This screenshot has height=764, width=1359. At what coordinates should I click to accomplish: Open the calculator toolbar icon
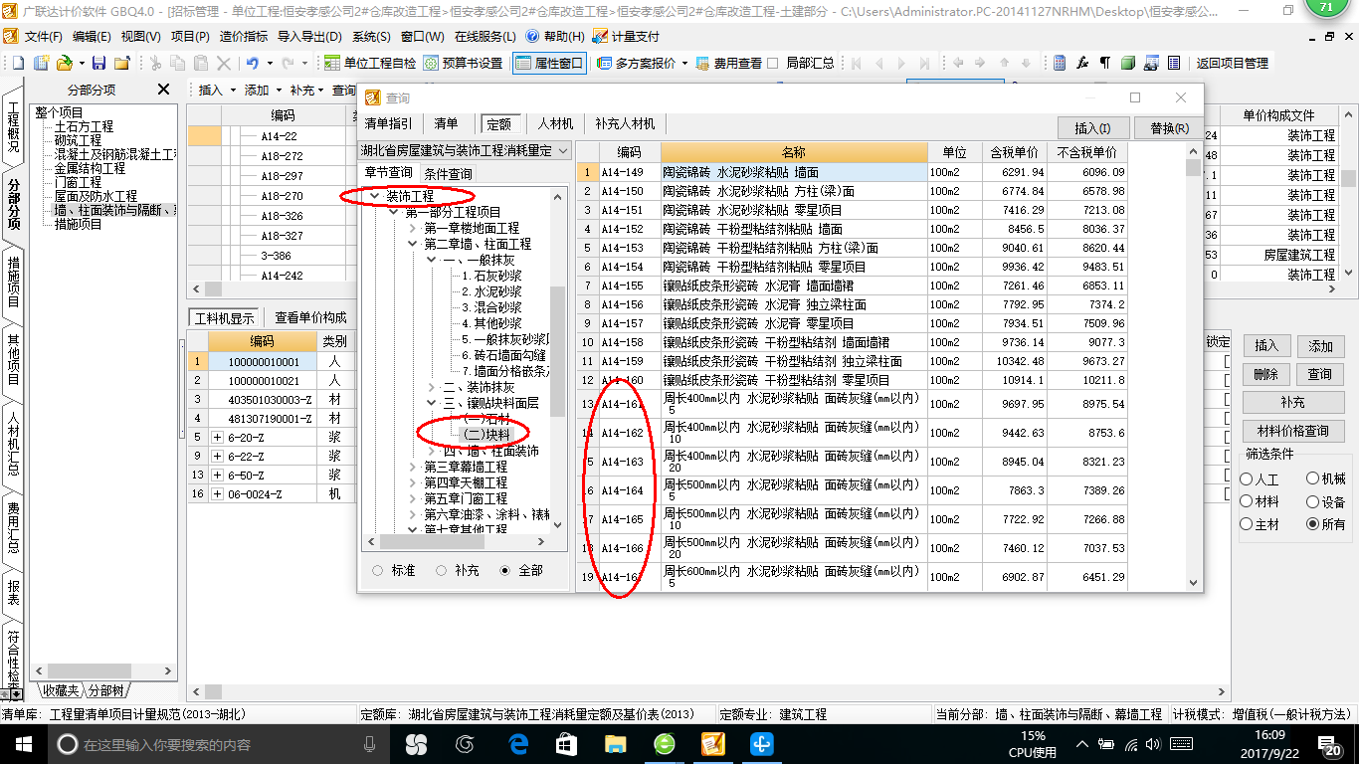pyautogui.click(x=1060, y=63)
